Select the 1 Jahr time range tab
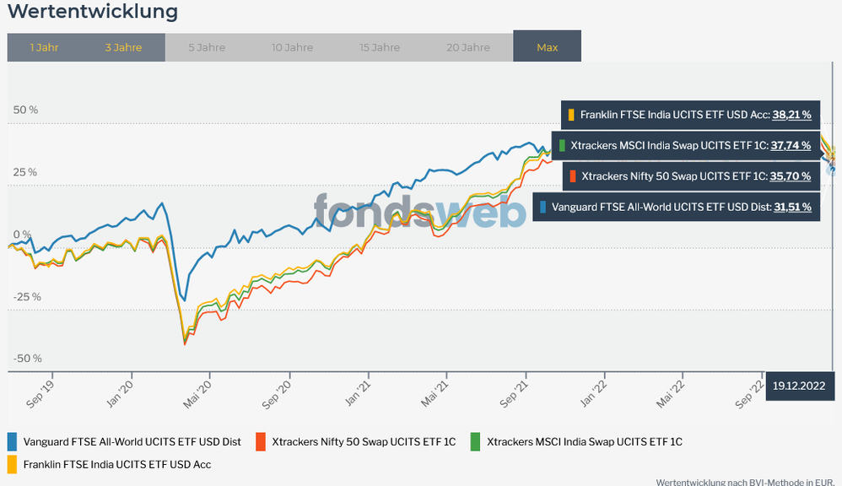Image resolution: width=842 pixels, height=486 pixels. pyautogui.click(x=43, y=47)
